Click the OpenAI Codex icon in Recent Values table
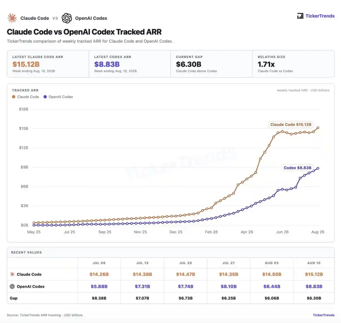Viewport: 341px width, 323px height. coord(12,286)
